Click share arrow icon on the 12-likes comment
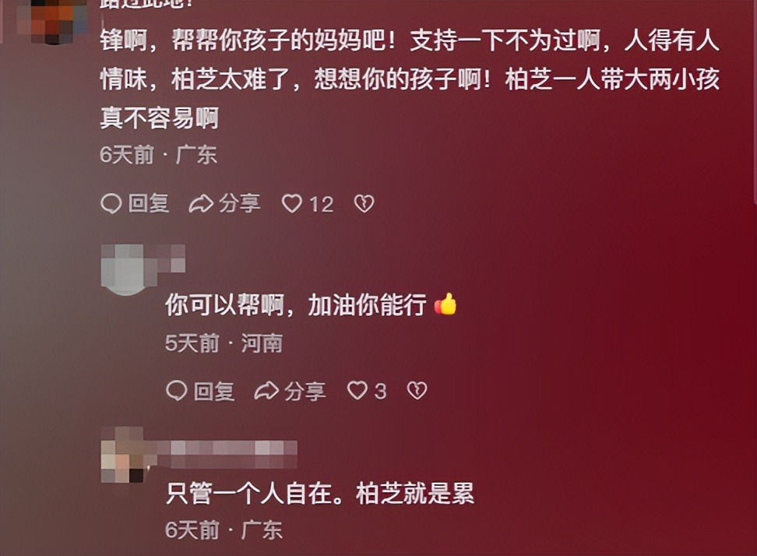Image resolution: width=757 pixels, height=556 pixels. [201, 204]
